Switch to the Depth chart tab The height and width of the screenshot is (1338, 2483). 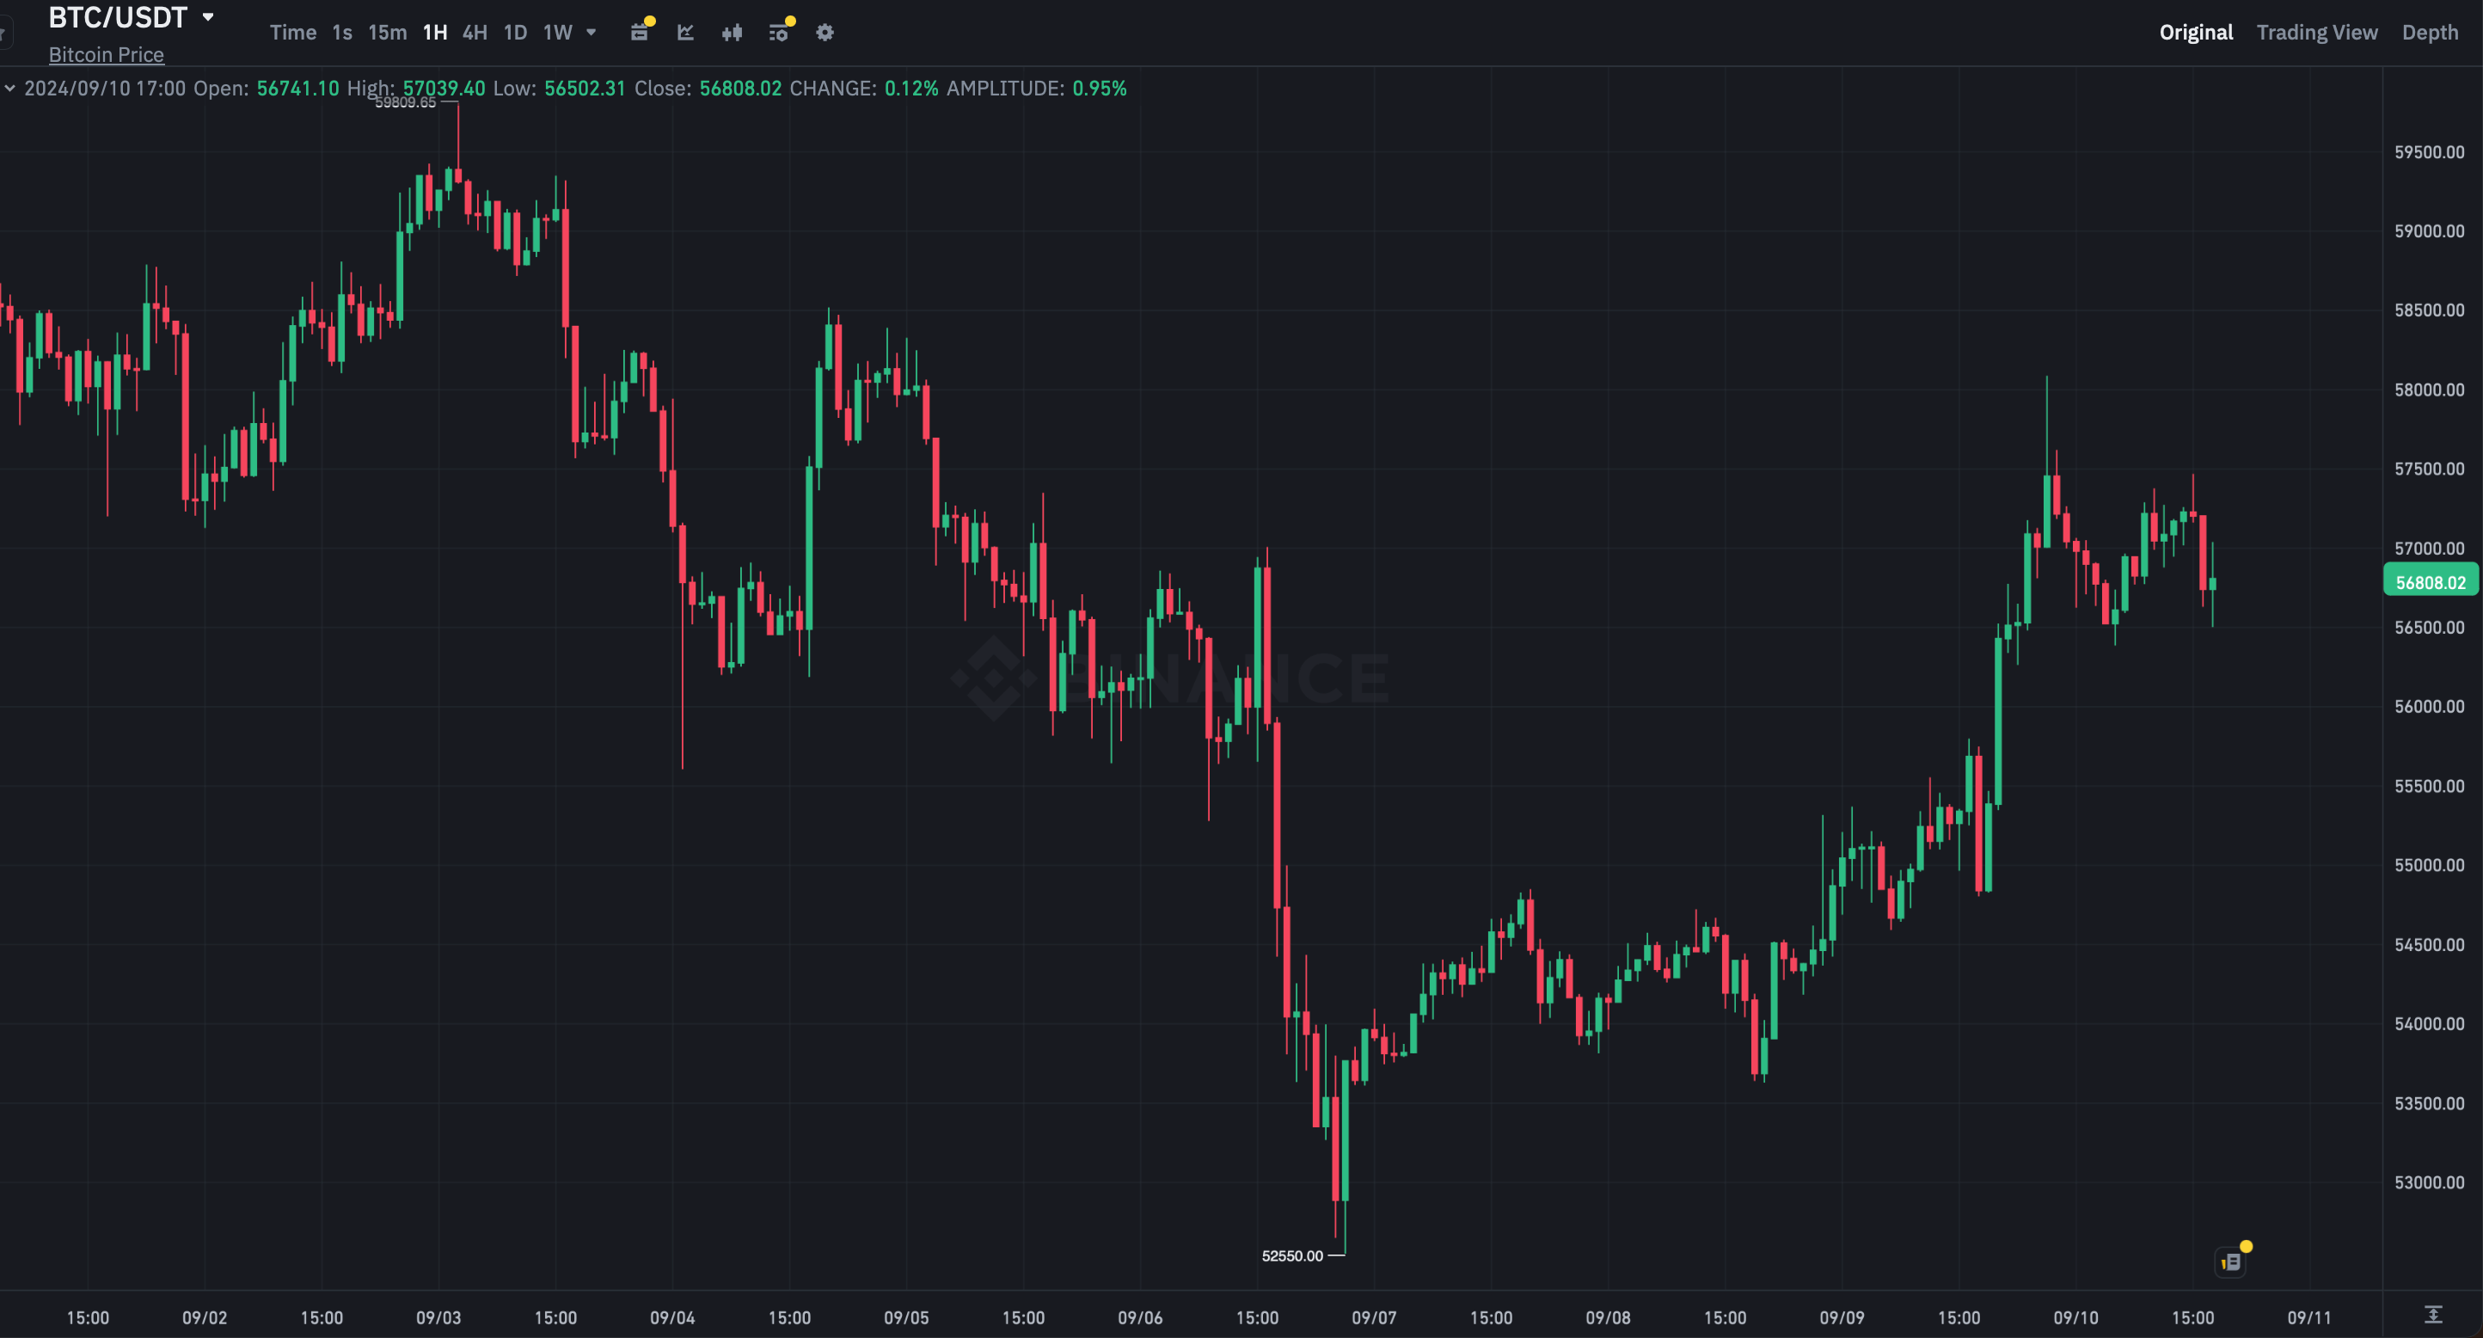[2429, 33]
